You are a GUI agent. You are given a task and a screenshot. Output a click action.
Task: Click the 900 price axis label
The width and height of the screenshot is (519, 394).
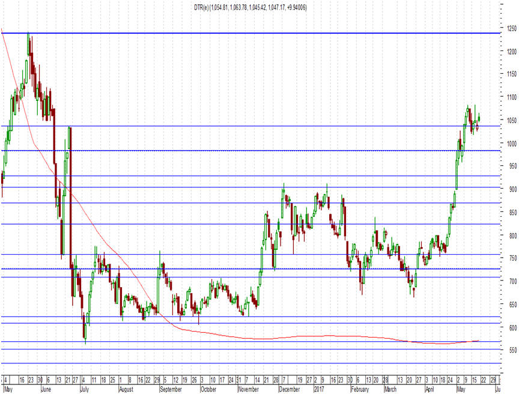[513, 189]
